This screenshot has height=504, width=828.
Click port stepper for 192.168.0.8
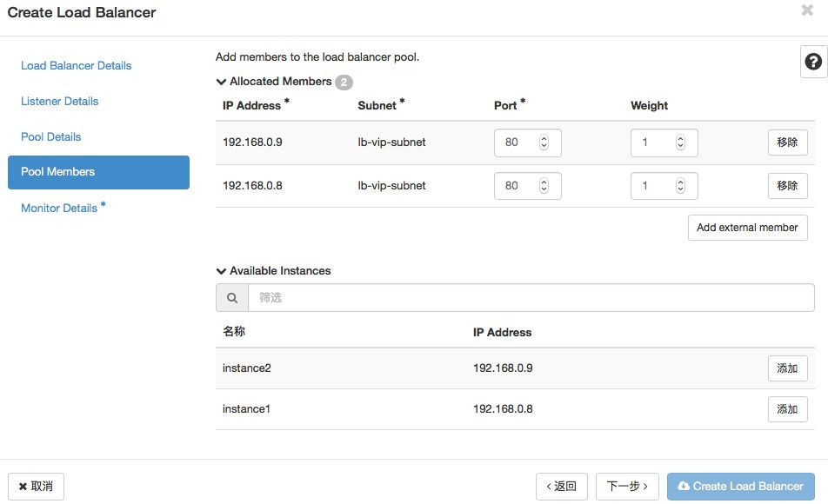coord(544,185)
